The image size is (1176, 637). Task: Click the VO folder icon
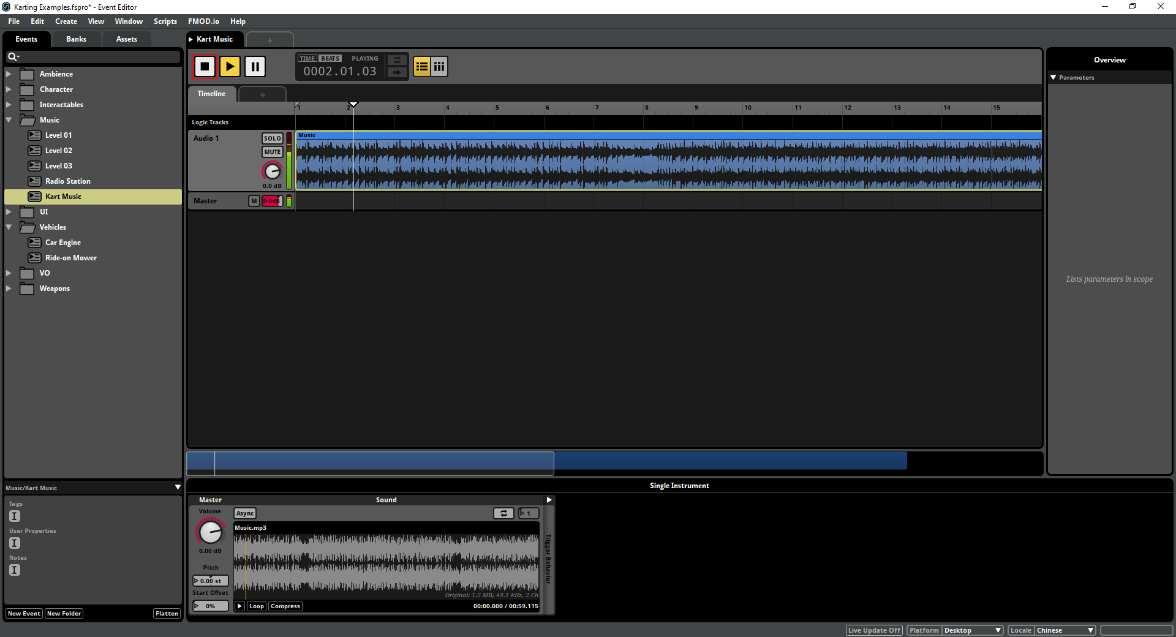[x=27, y=273]
